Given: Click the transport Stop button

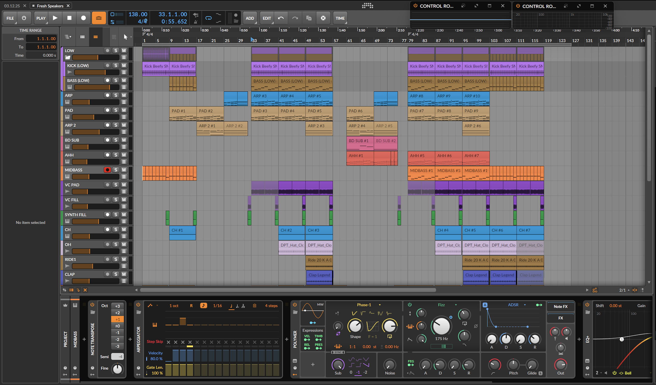Looking at the screenshot, I should [x=69, y=18].
